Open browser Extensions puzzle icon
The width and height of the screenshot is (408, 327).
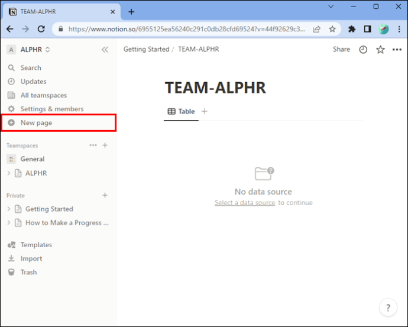pos(352,29)
